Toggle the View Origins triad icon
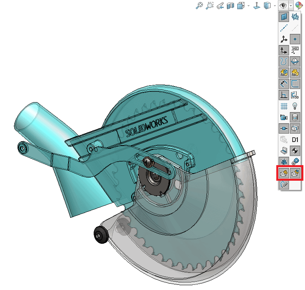 pos(284,39)
